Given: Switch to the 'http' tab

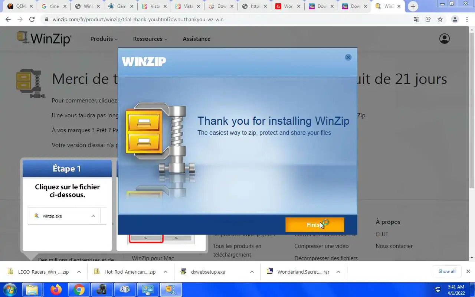Looking at the screenshot, I should (x=255, y=6).
